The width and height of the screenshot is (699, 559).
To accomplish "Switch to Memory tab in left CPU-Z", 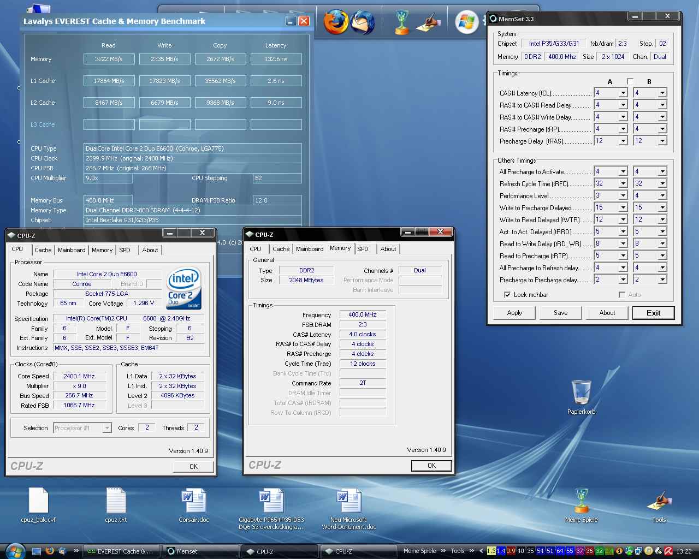I will (x=102, y=250).
